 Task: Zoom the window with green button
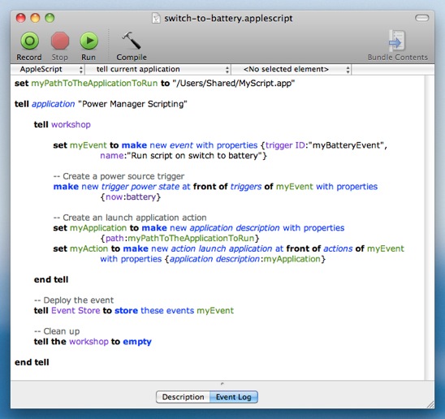pyautogui.click(x=50, y=18)
